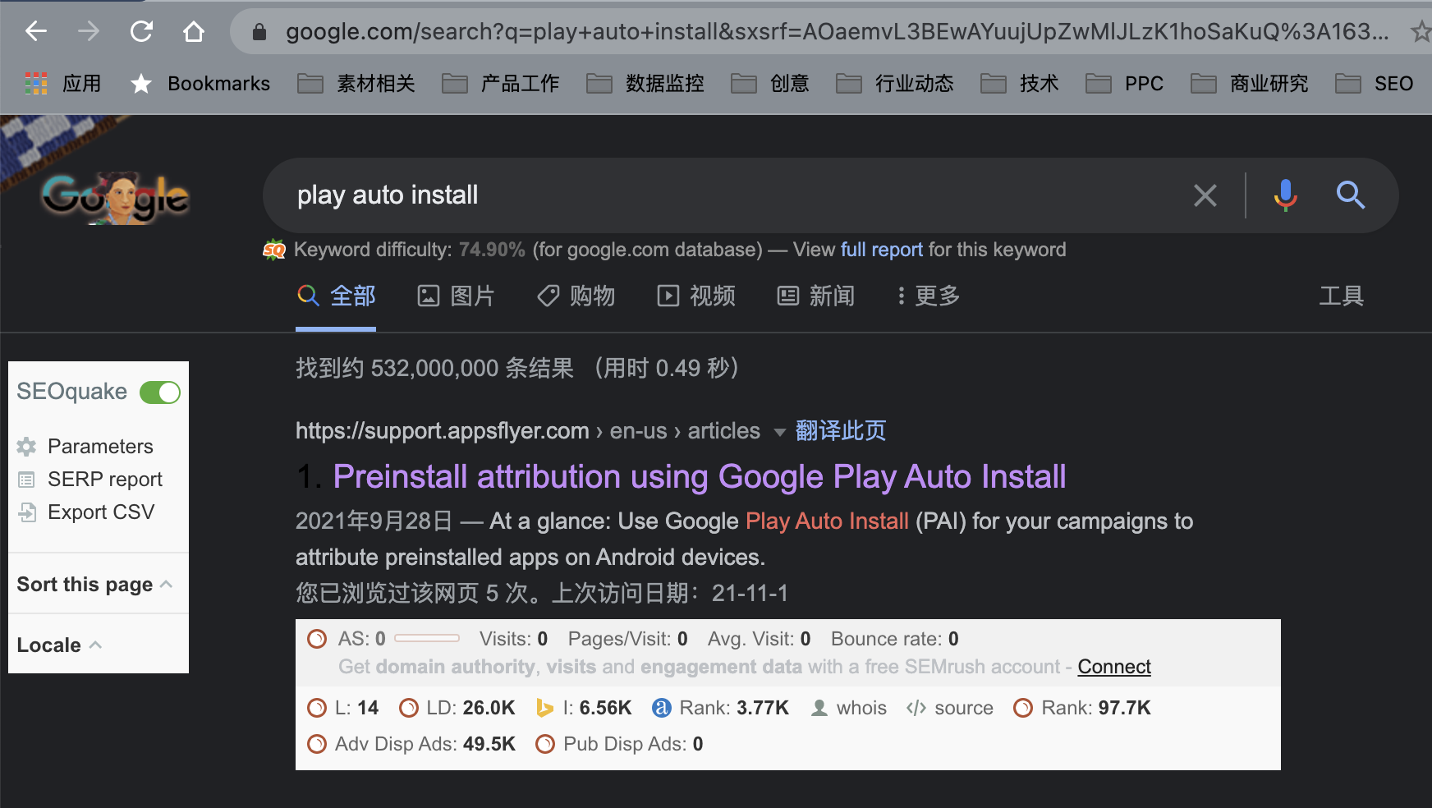Click the Alexa Rank: 3.77K parameter
The width and height of the screenshot is (1432, 808).
[x=721, y=708]
